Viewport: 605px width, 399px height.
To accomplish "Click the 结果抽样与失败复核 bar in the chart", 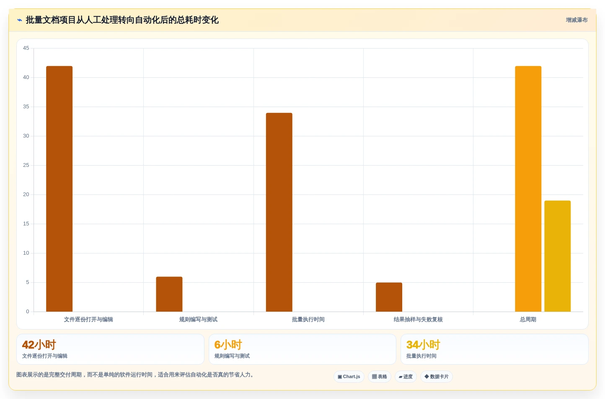I will [389, 297].
